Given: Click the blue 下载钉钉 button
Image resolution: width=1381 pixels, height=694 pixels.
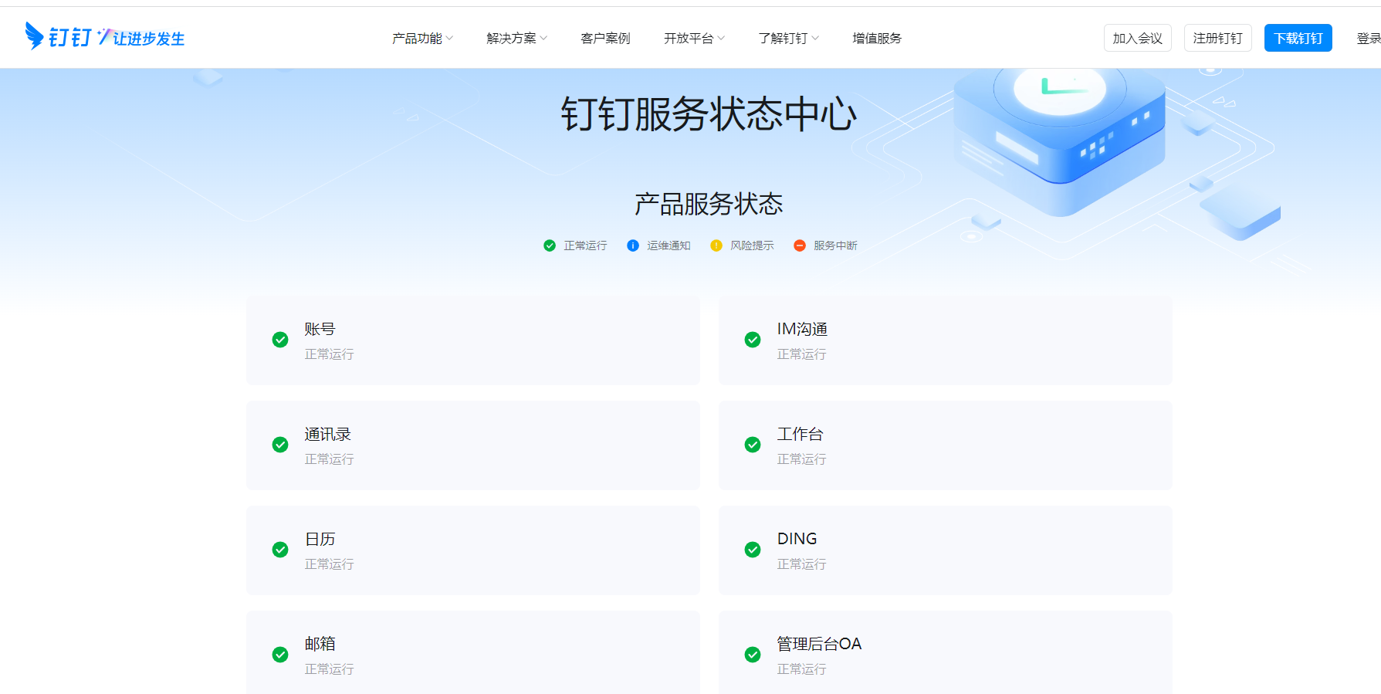Looking at the screenshot, I should (1298, 38).
